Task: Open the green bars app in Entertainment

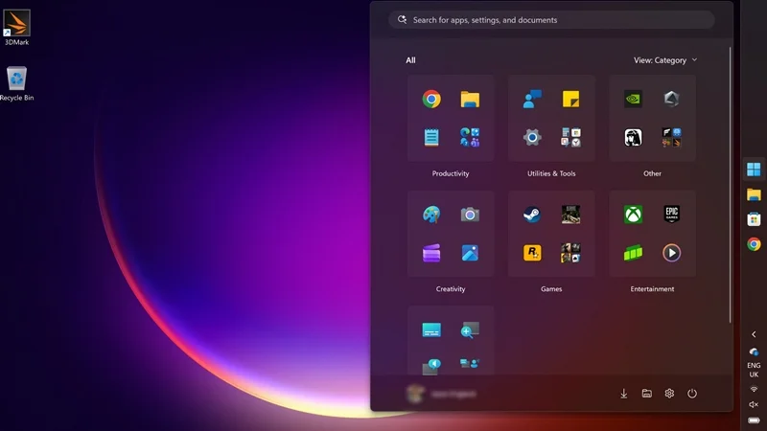Action: (x=633, y=253)
